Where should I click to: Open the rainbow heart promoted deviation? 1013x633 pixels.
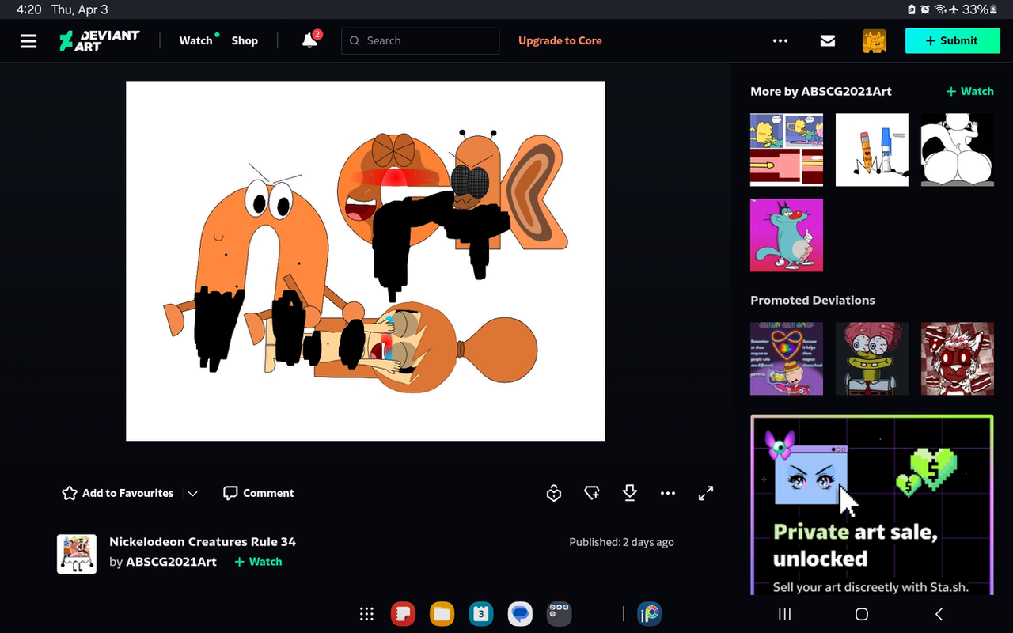pyautogui.click(x=787, y=358)
